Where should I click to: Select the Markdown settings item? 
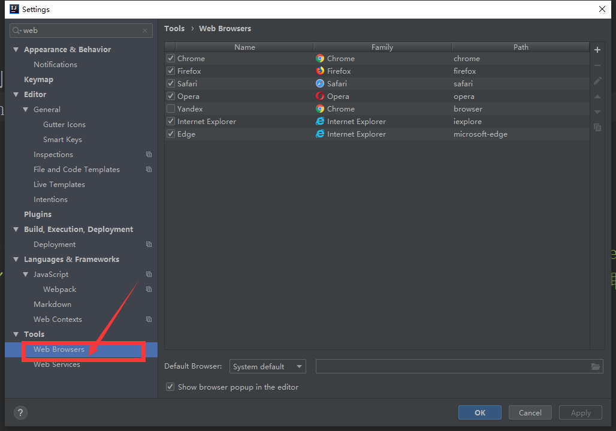click(x=53, y=305)
